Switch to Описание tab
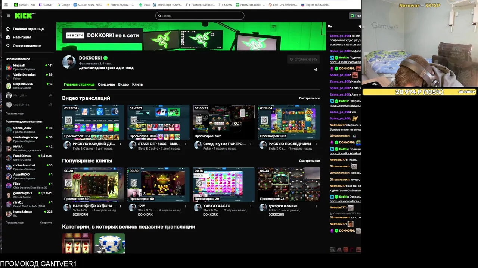478x268 pixels. click(106, 84)
